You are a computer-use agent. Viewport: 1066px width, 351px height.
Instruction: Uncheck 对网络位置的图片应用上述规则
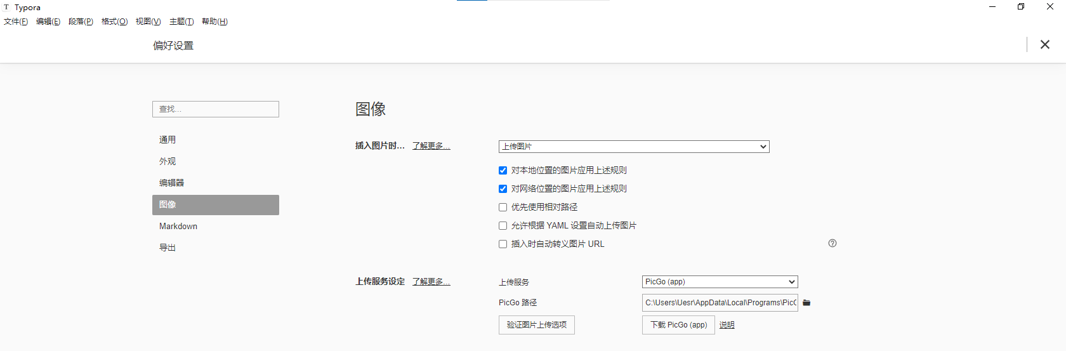503,189
